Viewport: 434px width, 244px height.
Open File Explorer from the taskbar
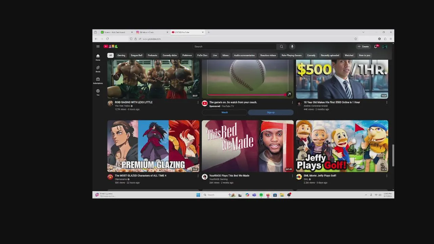click(x=282, y=195)
